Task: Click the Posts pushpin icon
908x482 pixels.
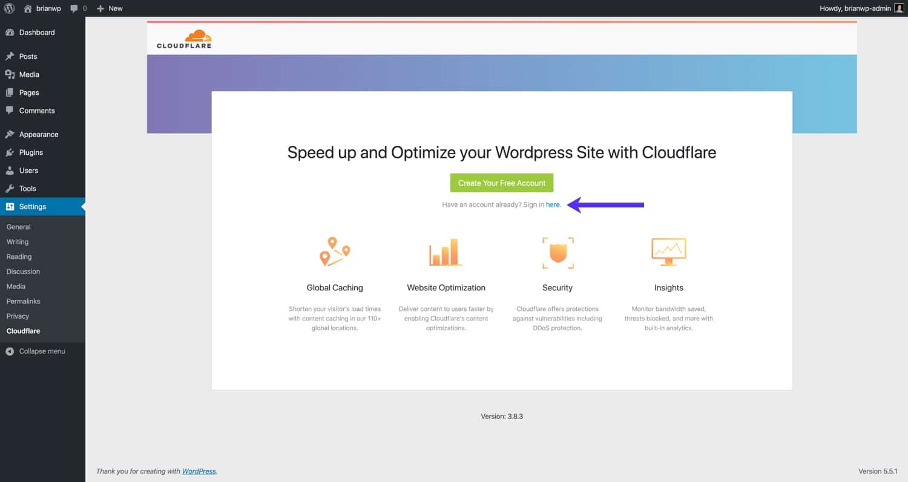Action: click(x=10, y=56)
